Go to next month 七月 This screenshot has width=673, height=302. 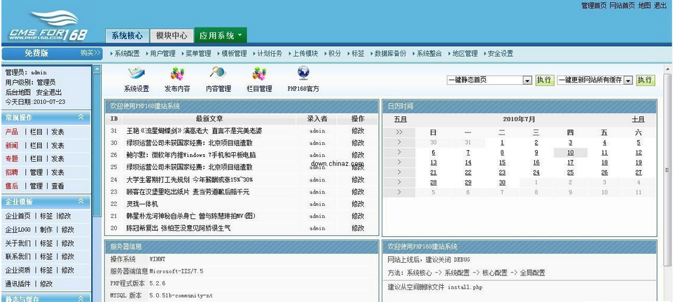coord(638,119)
